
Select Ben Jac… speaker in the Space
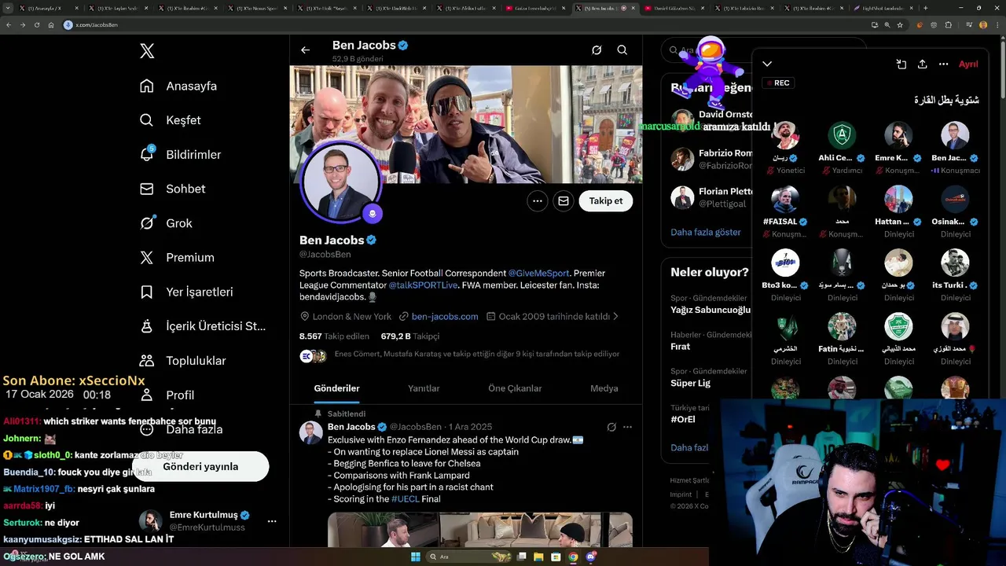coord(956,148)
